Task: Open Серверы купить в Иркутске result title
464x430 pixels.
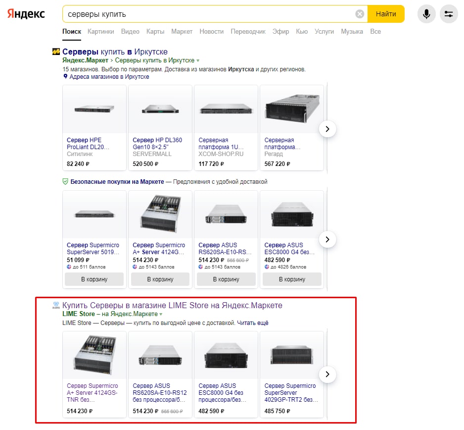Action: (115, 52)
